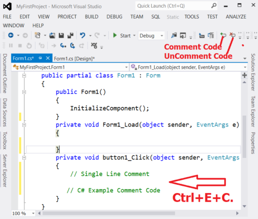Click the Open File toolbar icon
The height and width of the screenshot is (219, 258).
[x=52, y=36]
